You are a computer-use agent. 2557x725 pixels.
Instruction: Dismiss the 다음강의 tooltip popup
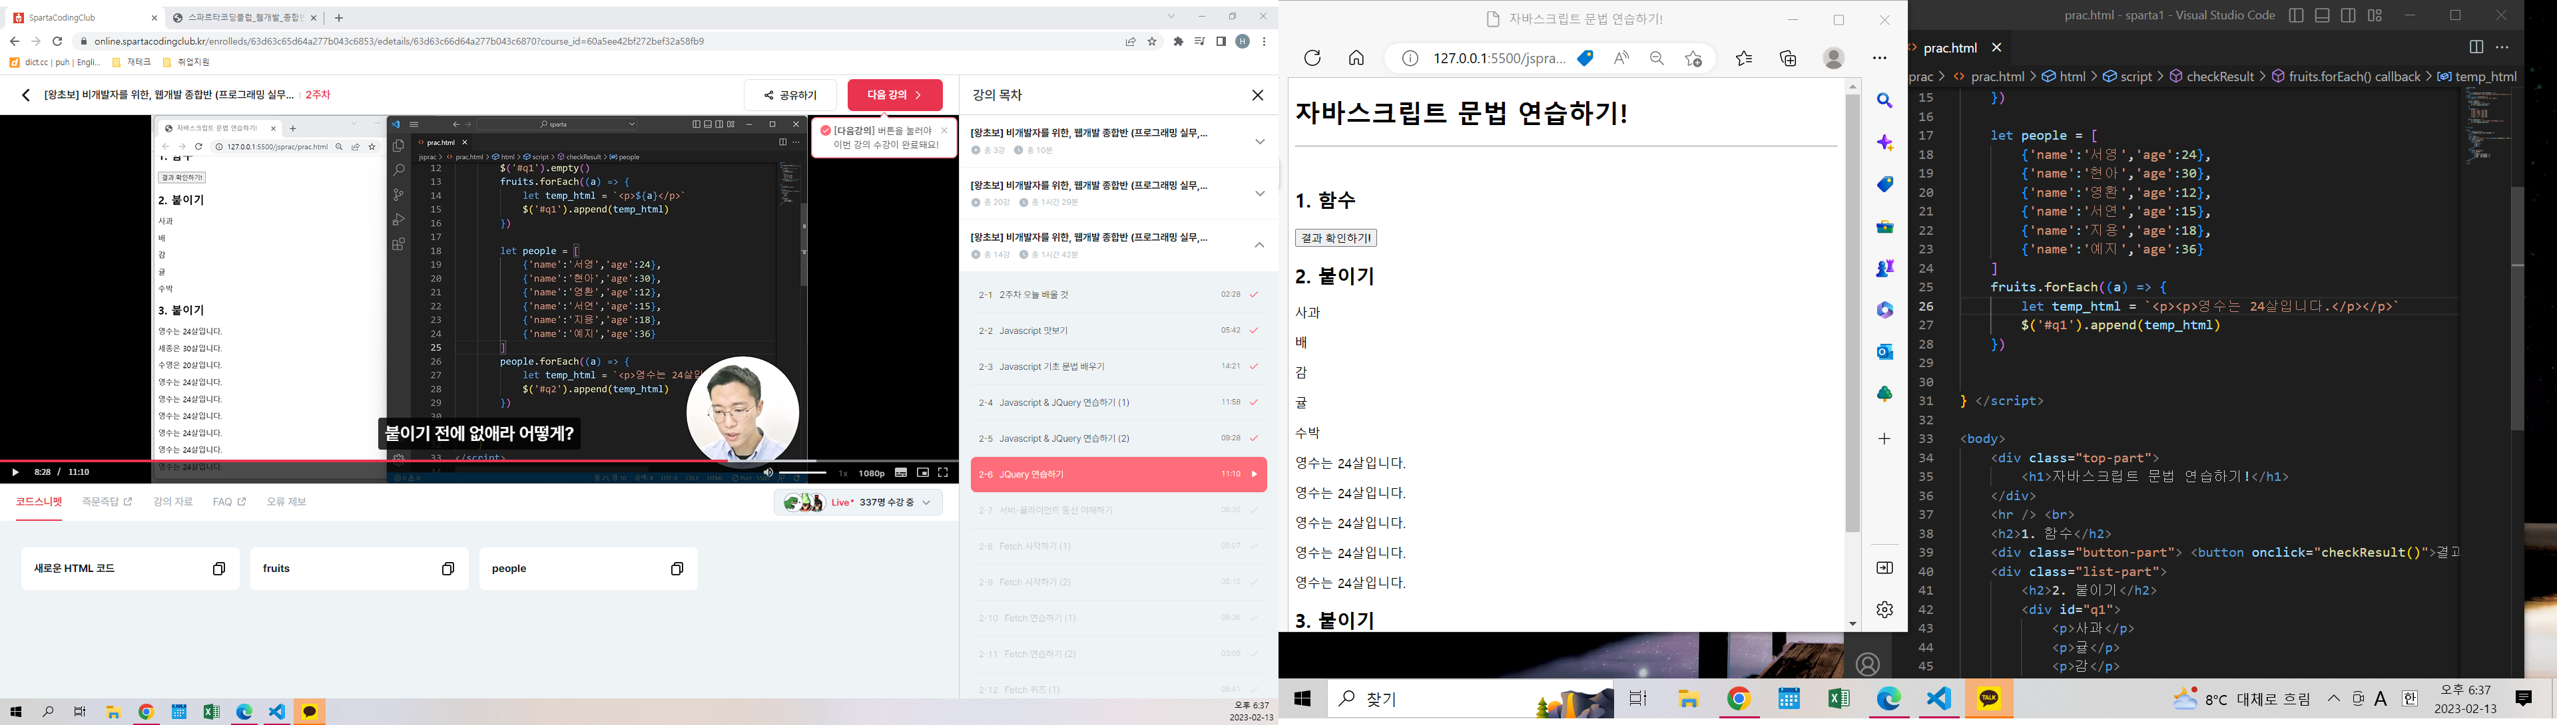coord(944,130)
